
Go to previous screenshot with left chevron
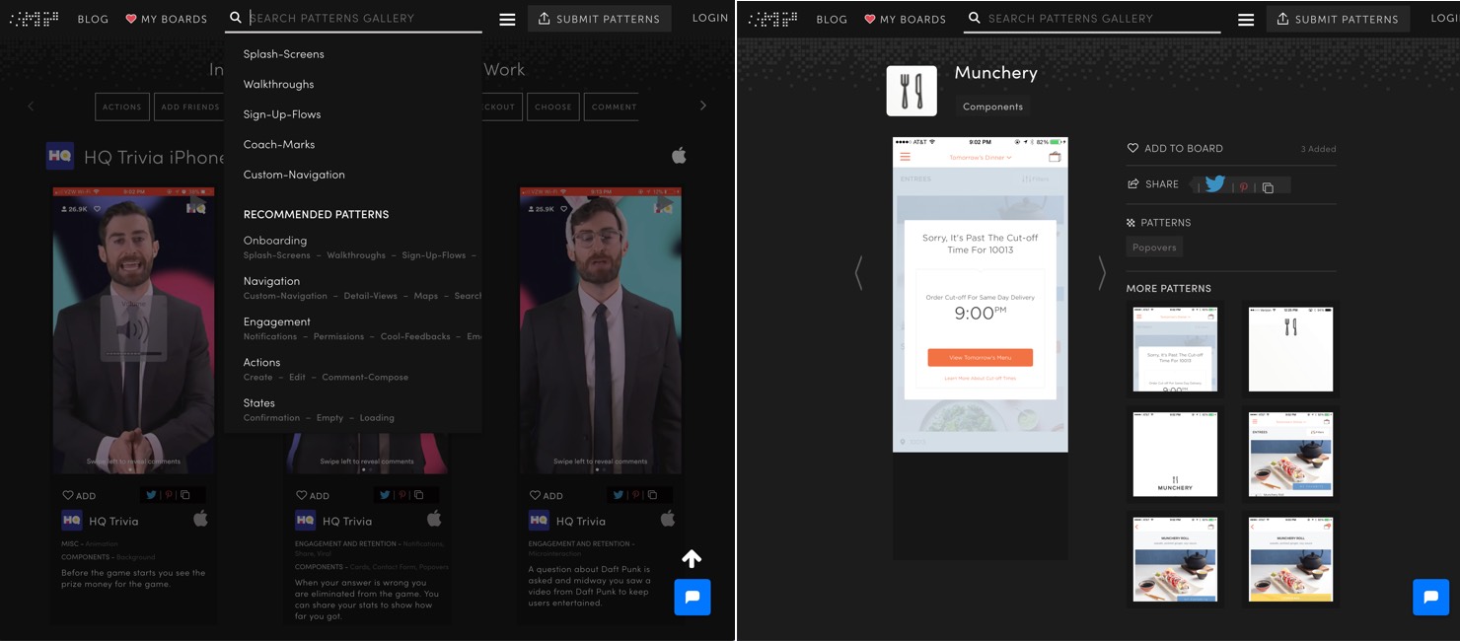pyautogui.click(x=858, y=273)
